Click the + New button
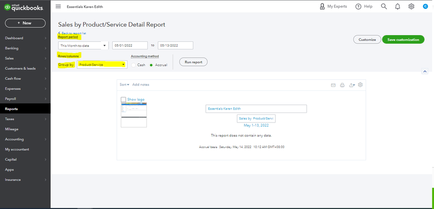This screenshot has height=209, width=434. pos(25,23)
